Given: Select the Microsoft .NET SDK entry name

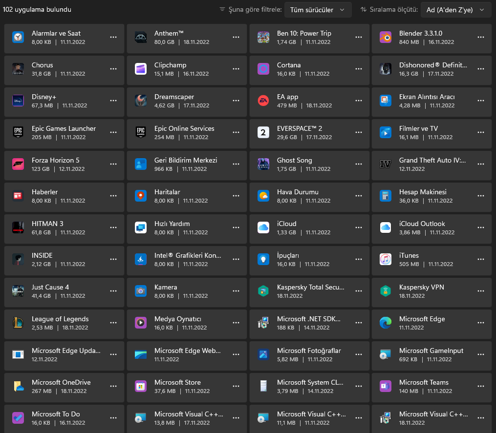Looking at the screenshot, I should pos(309,319).
